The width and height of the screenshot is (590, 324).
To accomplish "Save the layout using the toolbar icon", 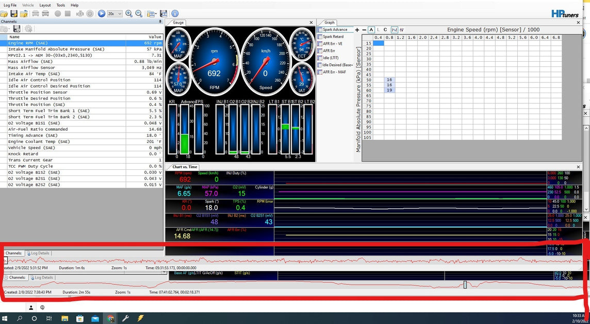I will pos(163,14).
